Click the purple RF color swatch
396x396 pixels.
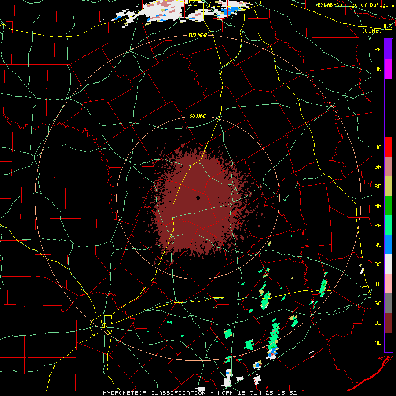(389, 49)
